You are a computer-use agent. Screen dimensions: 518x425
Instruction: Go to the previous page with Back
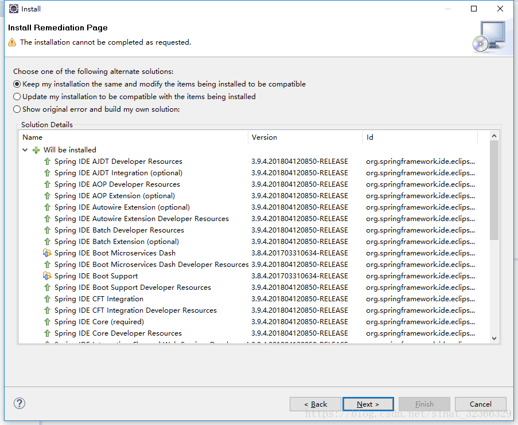[315, 404]
